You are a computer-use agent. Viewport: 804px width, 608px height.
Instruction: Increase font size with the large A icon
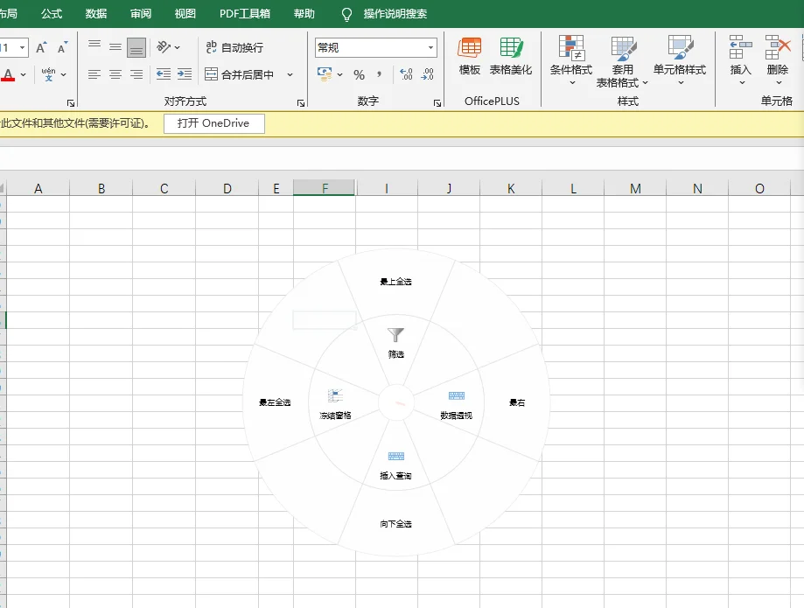tap(41, 47)
